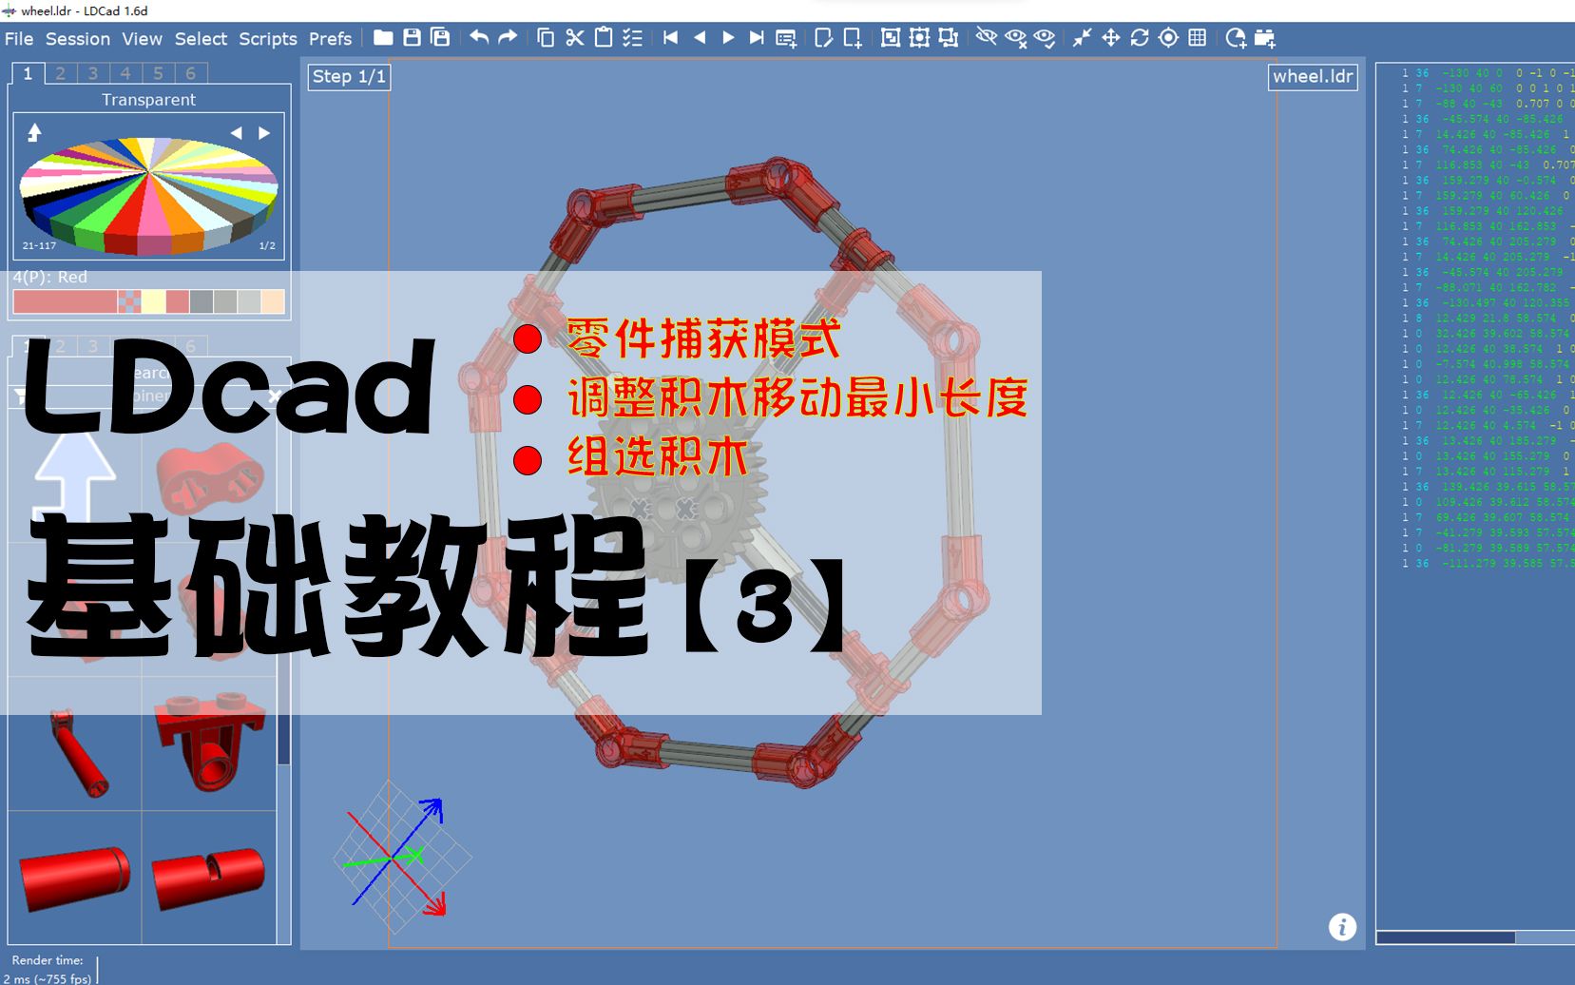Copy the selection with the copy icon
The width and height of the screenshot is (1575, 985).
(546, 38)
